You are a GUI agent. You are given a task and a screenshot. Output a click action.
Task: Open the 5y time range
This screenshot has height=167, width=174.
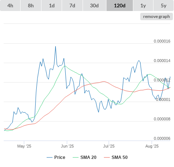pyautogui.click(x=163, y=6)
